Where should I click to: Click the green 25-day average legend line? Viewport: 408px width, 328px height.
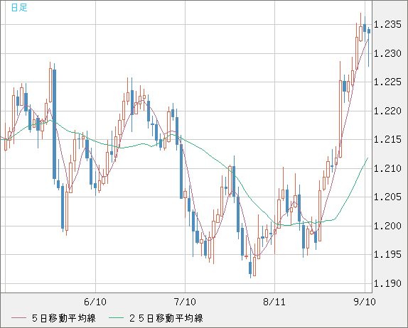[x=116, y=318]
